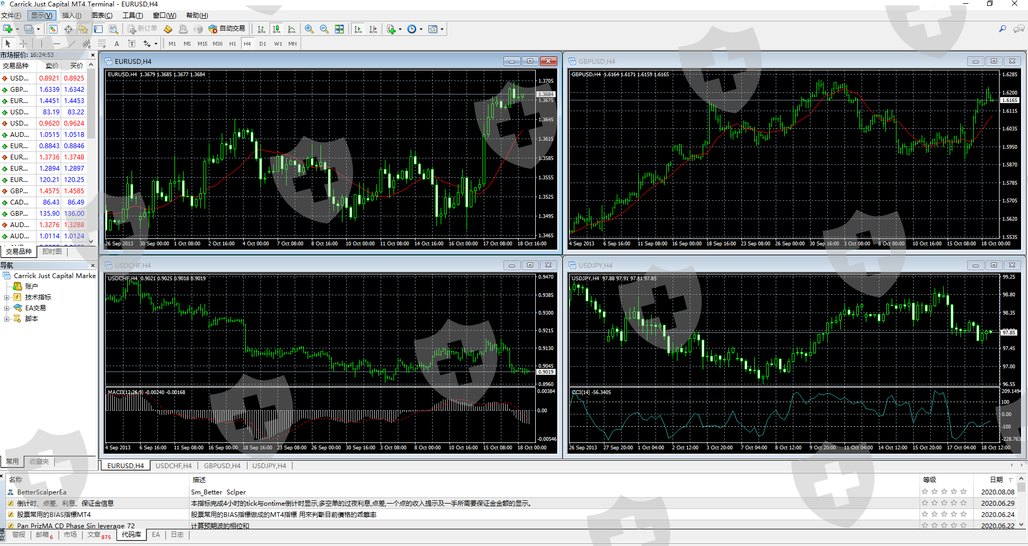Toggle the H1 timeframe button
1028x546 pixels.
click(x=232, y=43)
